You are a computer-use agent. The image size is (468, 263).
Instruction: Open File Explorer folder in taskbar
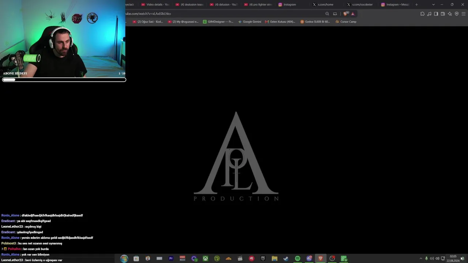pos(274,259)
